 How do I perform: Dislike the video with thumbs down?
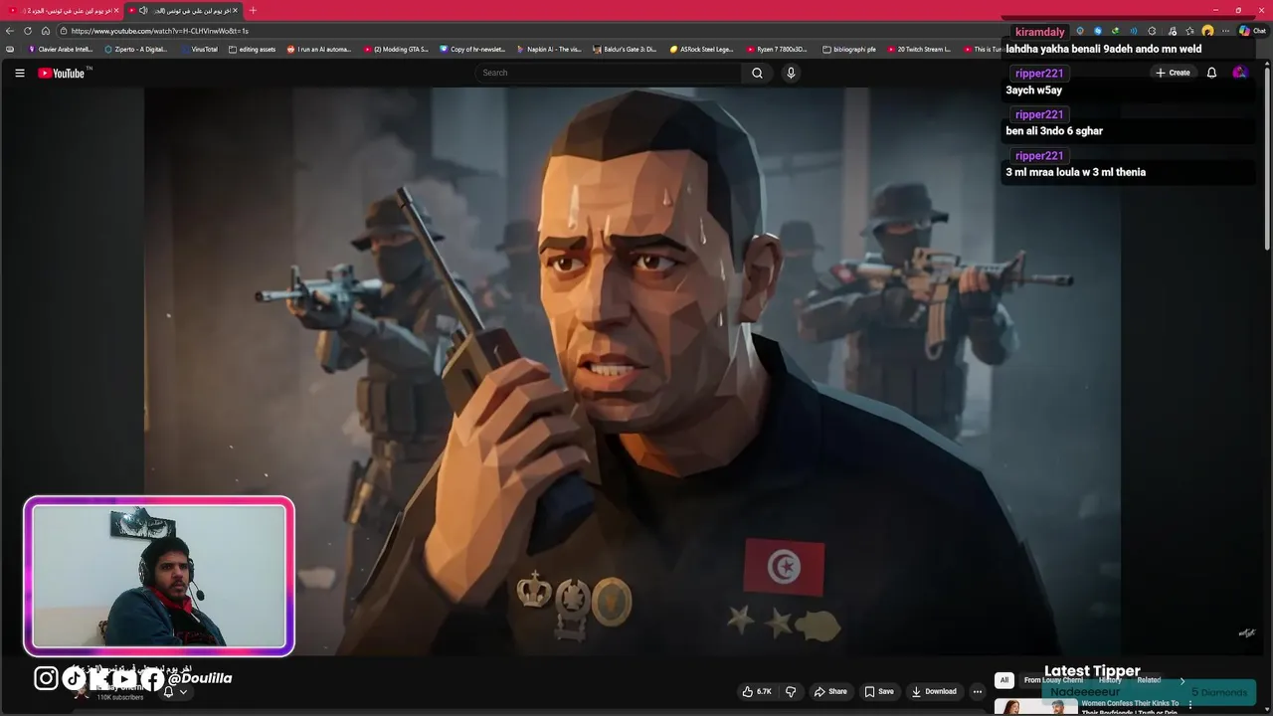click(x=791, y=691)
